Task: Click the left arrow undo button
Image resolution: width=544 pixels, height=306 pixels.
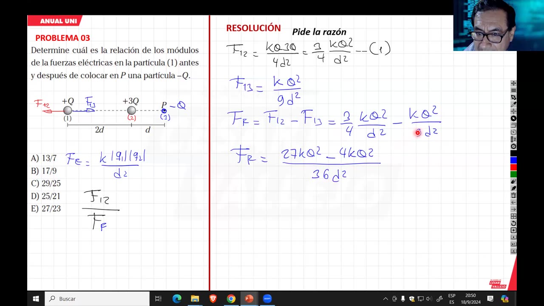Action: coord(513,202)
